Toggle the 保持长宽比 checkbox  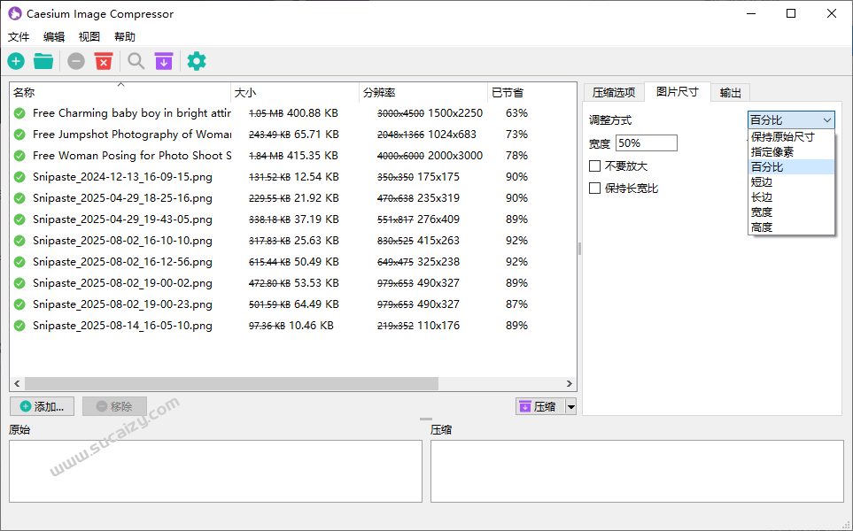[595, 189]
